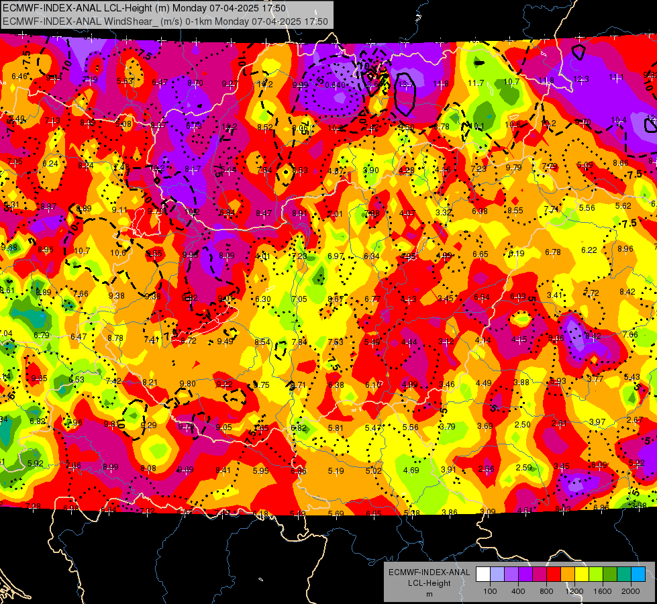The width and height of the screenshot is (657, 604).
Task: Click the wind shear value 9.79
Action: [x=513, y=167]
